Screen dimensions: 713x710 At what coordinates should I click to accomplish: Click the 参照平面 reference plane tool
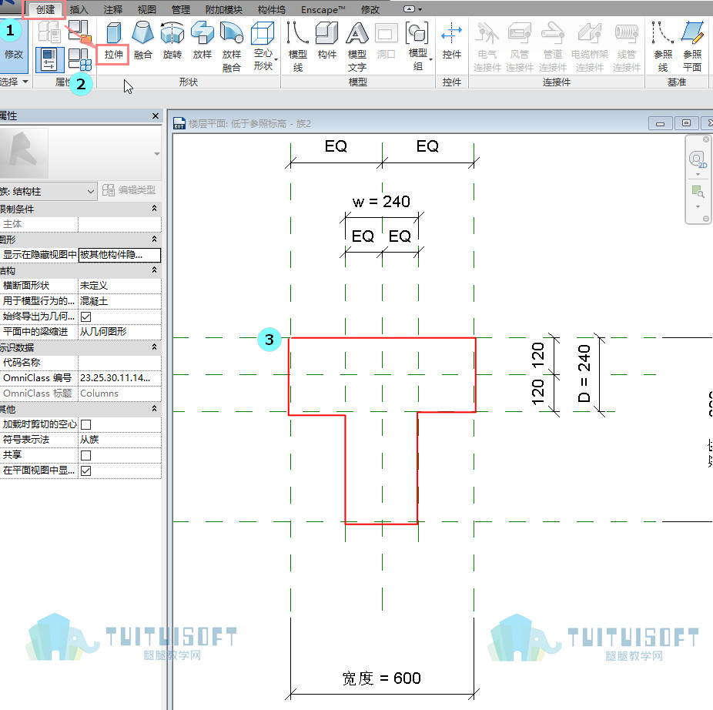tap(692, 46)
